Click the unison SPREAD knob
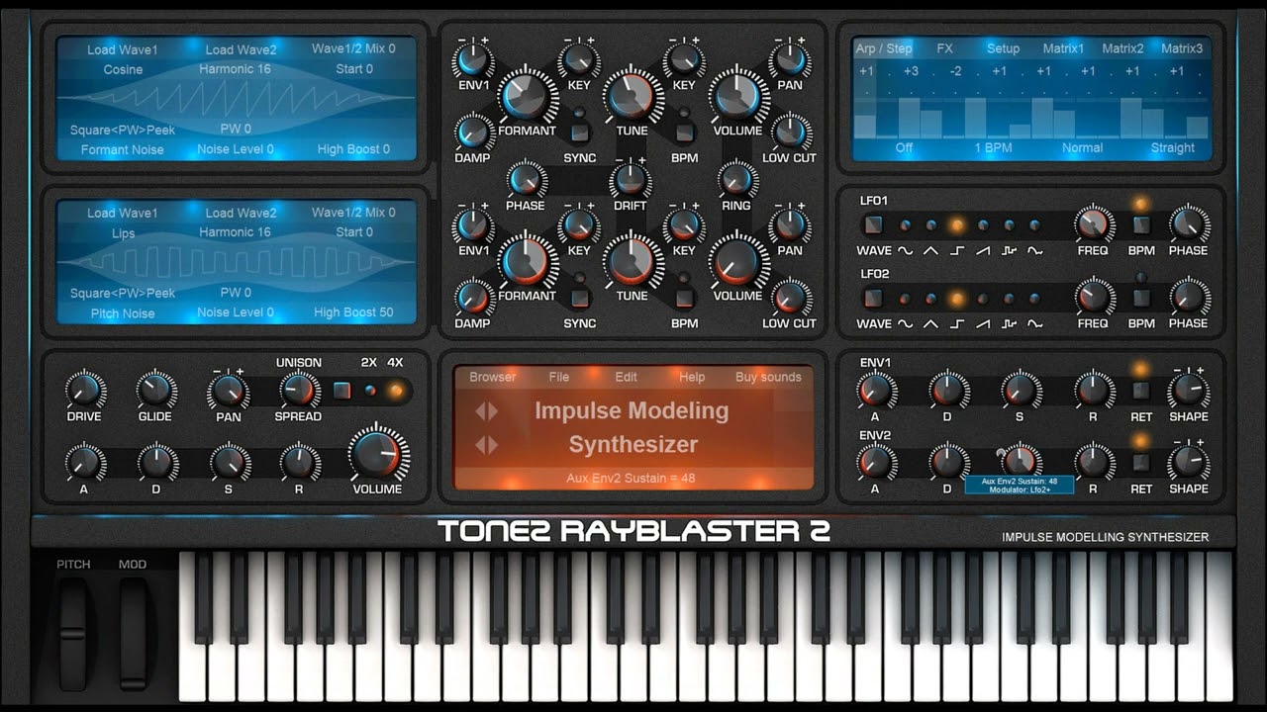This screenshot has width=1267, height=712. [x=297, y=391]
